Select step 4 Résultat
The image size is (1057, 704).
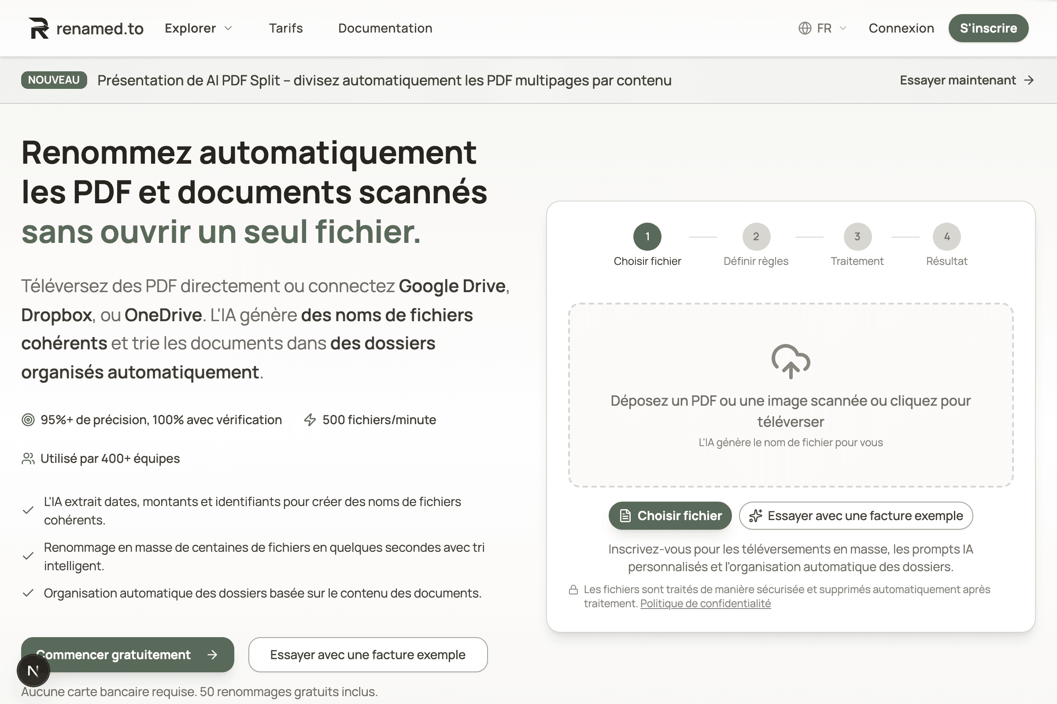tap(947, 237)
